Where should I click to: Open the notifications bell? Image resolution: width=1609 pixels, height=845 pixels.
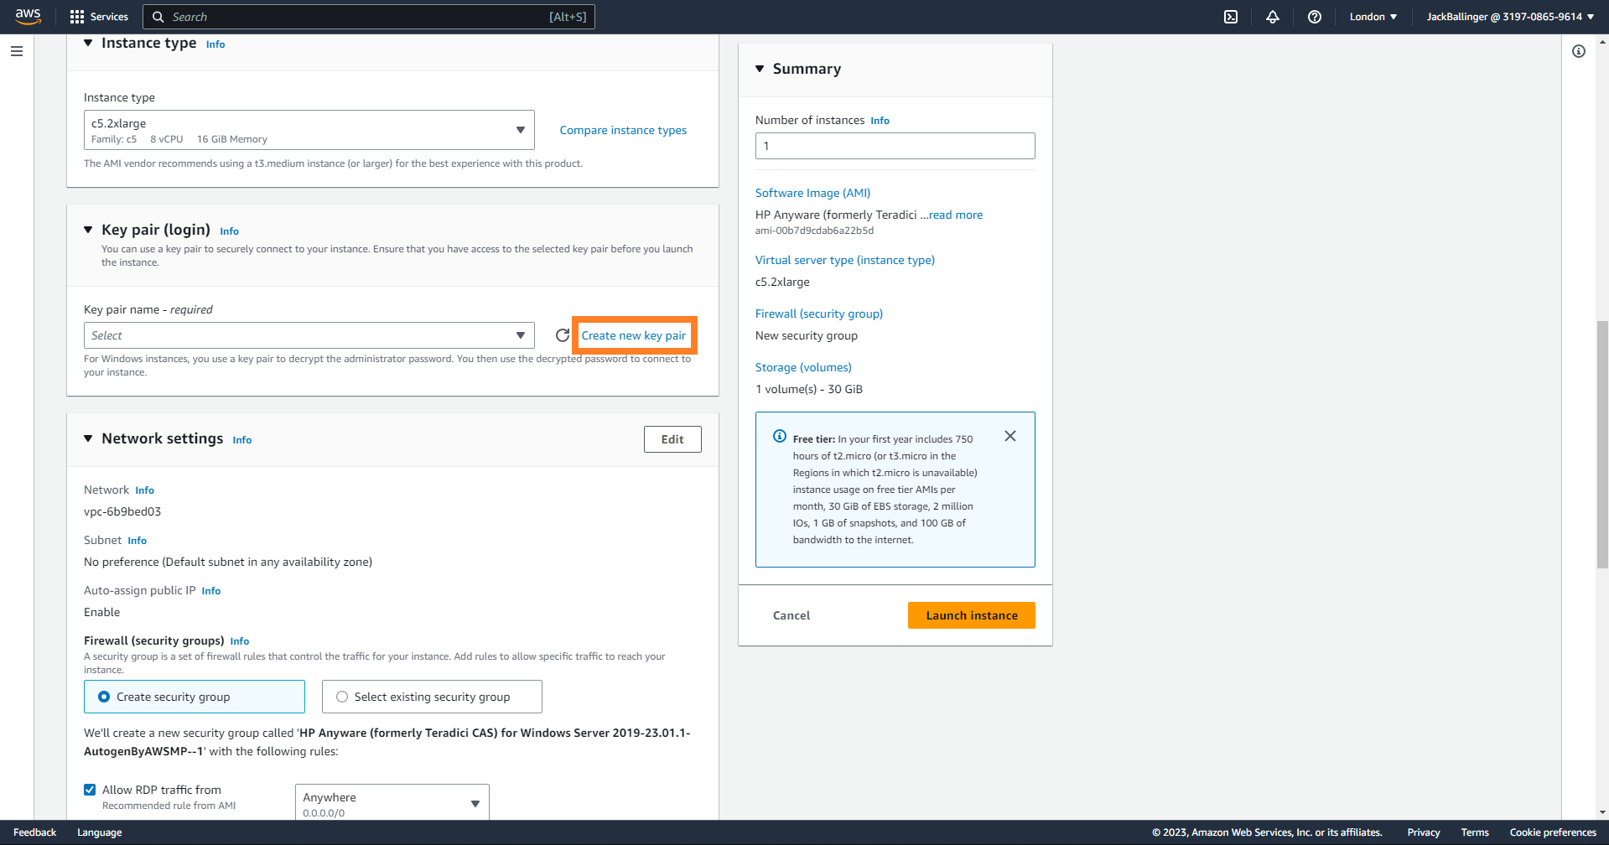1273,17
